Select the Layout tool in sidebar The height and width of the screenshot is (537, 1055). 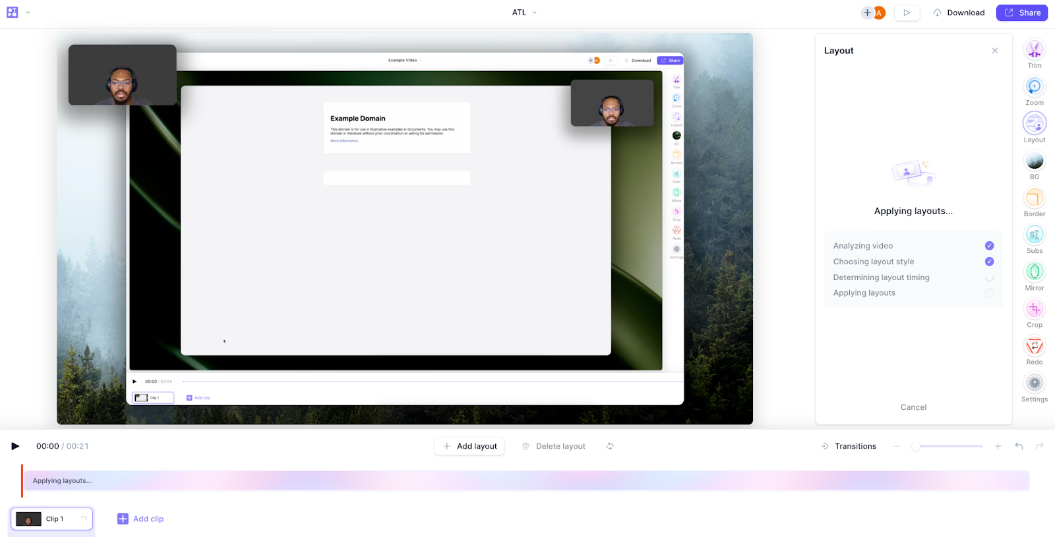1034,128
